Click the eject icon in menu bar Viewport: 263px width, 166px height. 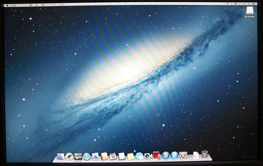232,4
